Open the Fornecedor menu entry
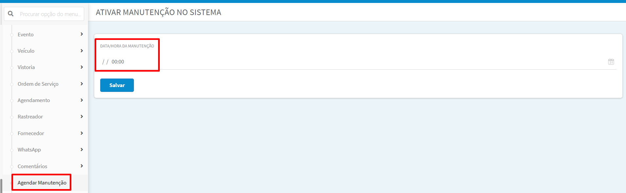This screenshot has width=626, height=193. tap(31, 133)
